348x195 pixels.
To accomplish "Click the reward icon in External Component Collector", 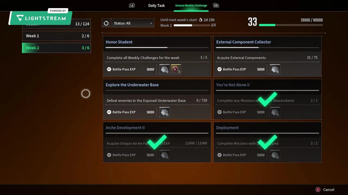I will [275, 69].
